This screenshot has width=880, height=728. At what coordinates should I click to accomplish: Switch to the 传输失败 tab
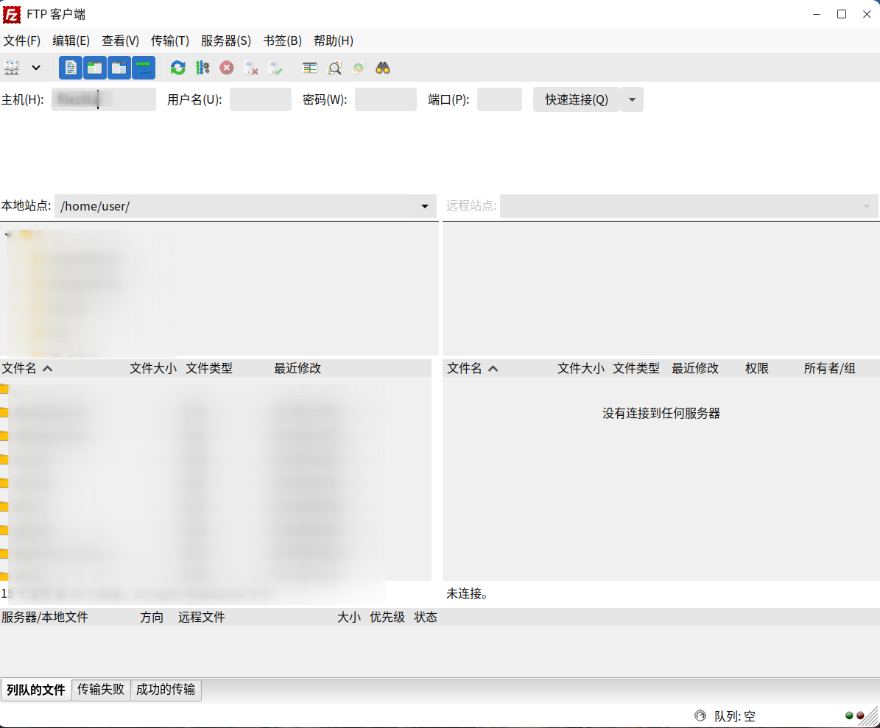(101, 690)
